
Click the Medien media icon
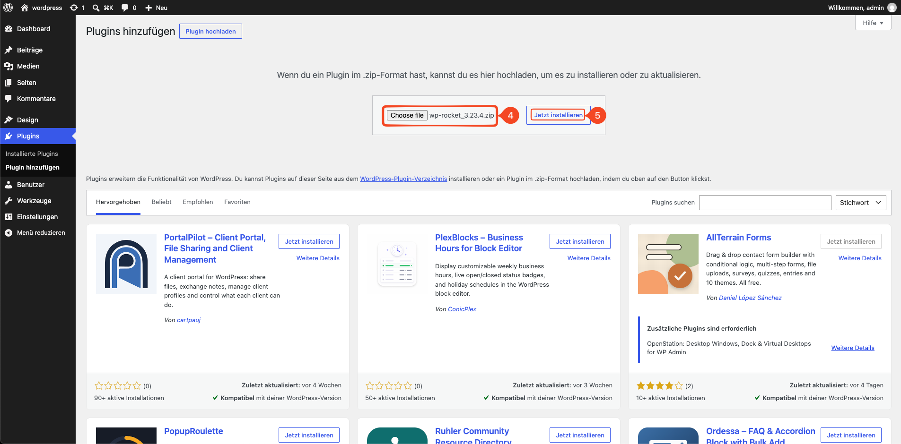click(x=9, y=66)
